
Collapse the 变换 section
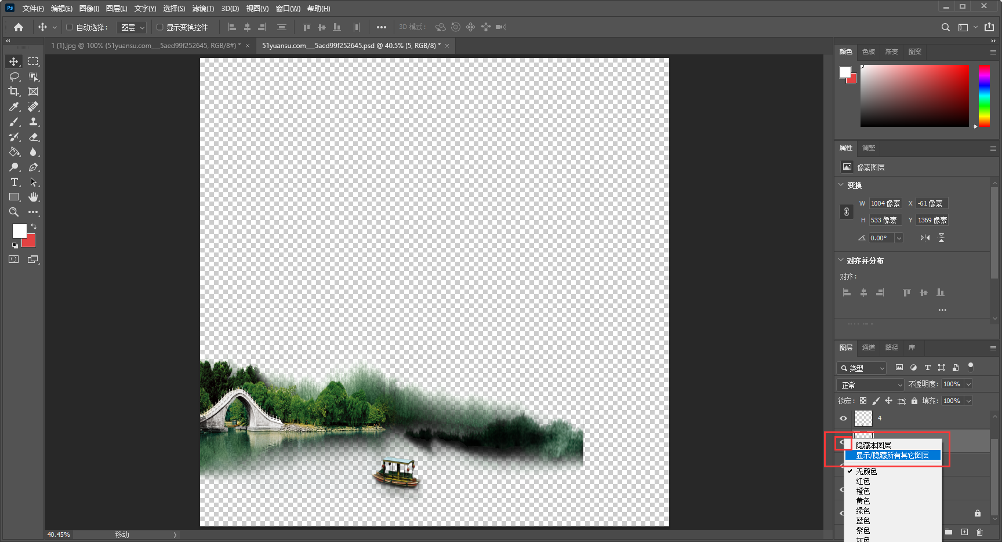click(841, 185)
